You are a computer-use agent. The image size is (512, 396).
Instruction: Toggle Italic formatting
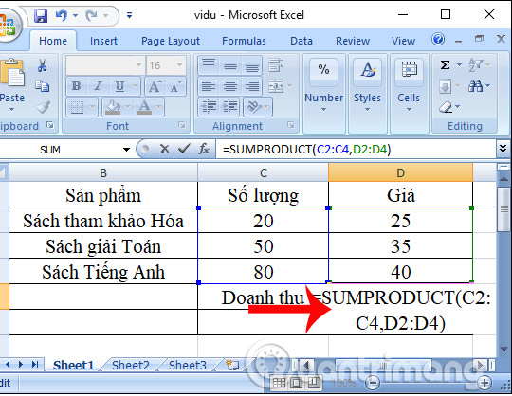click(98, 86)
